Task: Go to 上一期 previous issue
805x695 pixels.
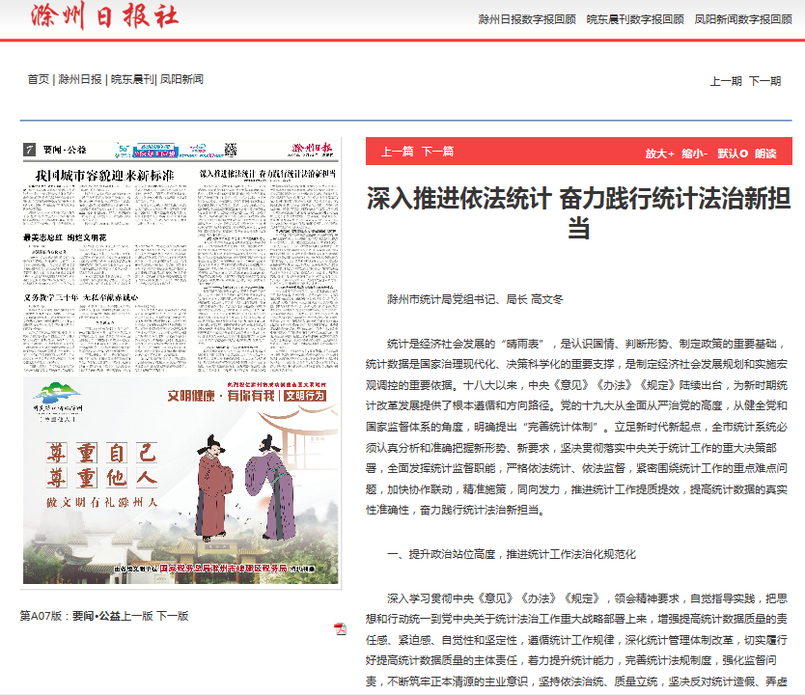Action: [x=726, y=81]
